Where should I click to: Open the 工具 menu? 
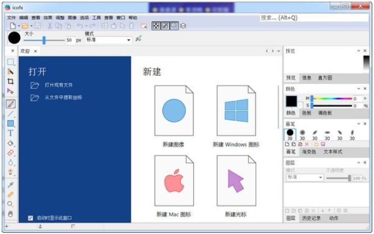(x=97, y=17)
